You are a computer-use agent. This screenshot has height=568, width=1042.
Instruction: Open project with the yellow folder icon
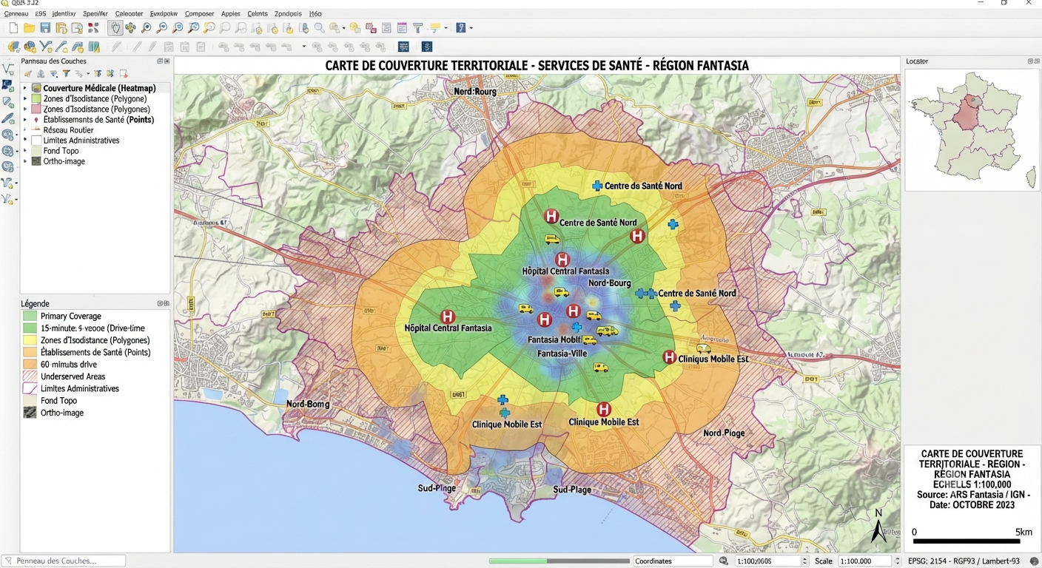pos(29,28)
